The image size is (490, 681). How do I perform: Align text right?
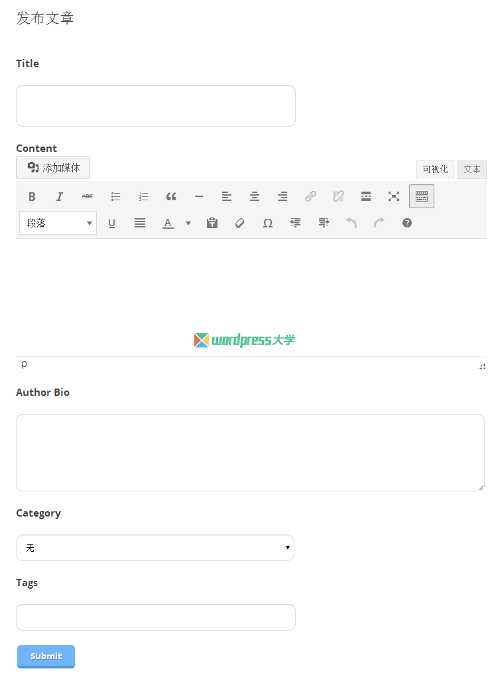tap(282, 197)
